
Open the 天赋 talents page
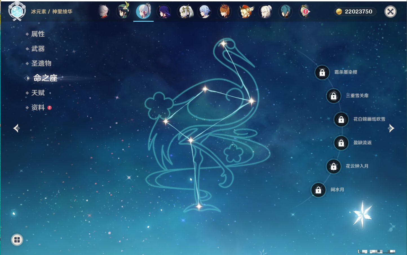(38, 93)
